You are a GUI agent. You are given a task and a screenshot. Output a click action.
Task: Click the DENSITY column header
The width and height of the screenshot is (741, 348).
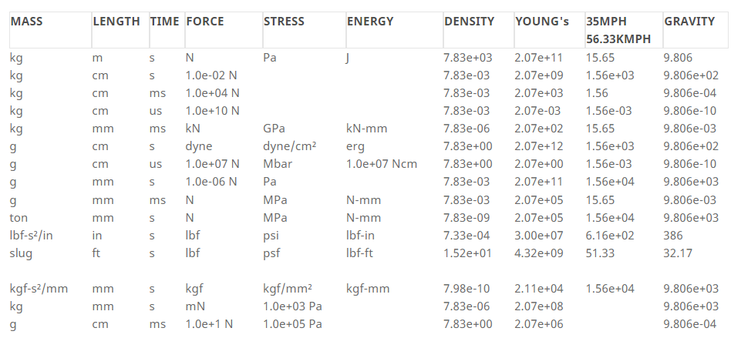[470, 22]
